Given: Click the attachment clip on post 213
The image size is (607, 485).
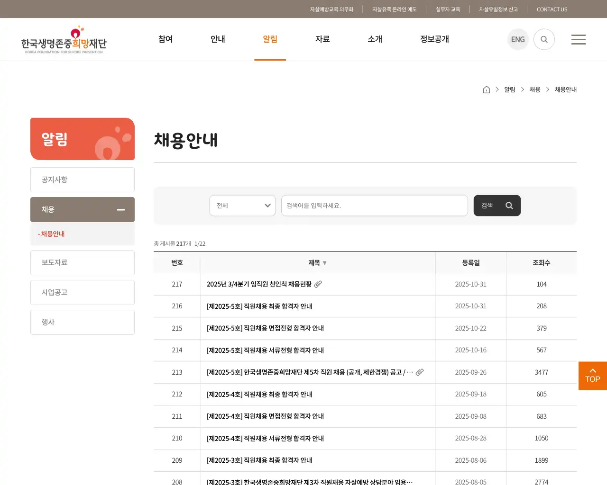Looking at the screenshot, I should 419,372.
